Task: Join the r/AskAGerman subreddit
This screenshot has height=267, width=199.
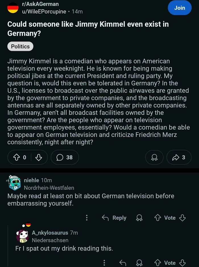Action: 179,8
